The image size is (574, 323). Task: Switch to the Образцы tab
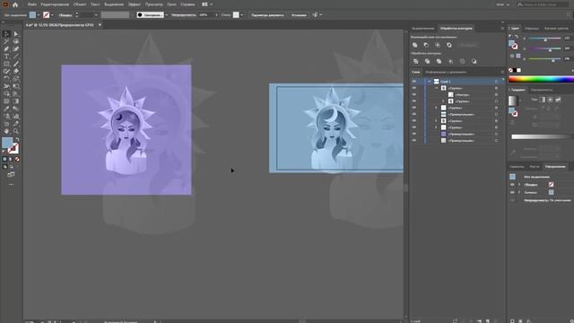point(532,28)
